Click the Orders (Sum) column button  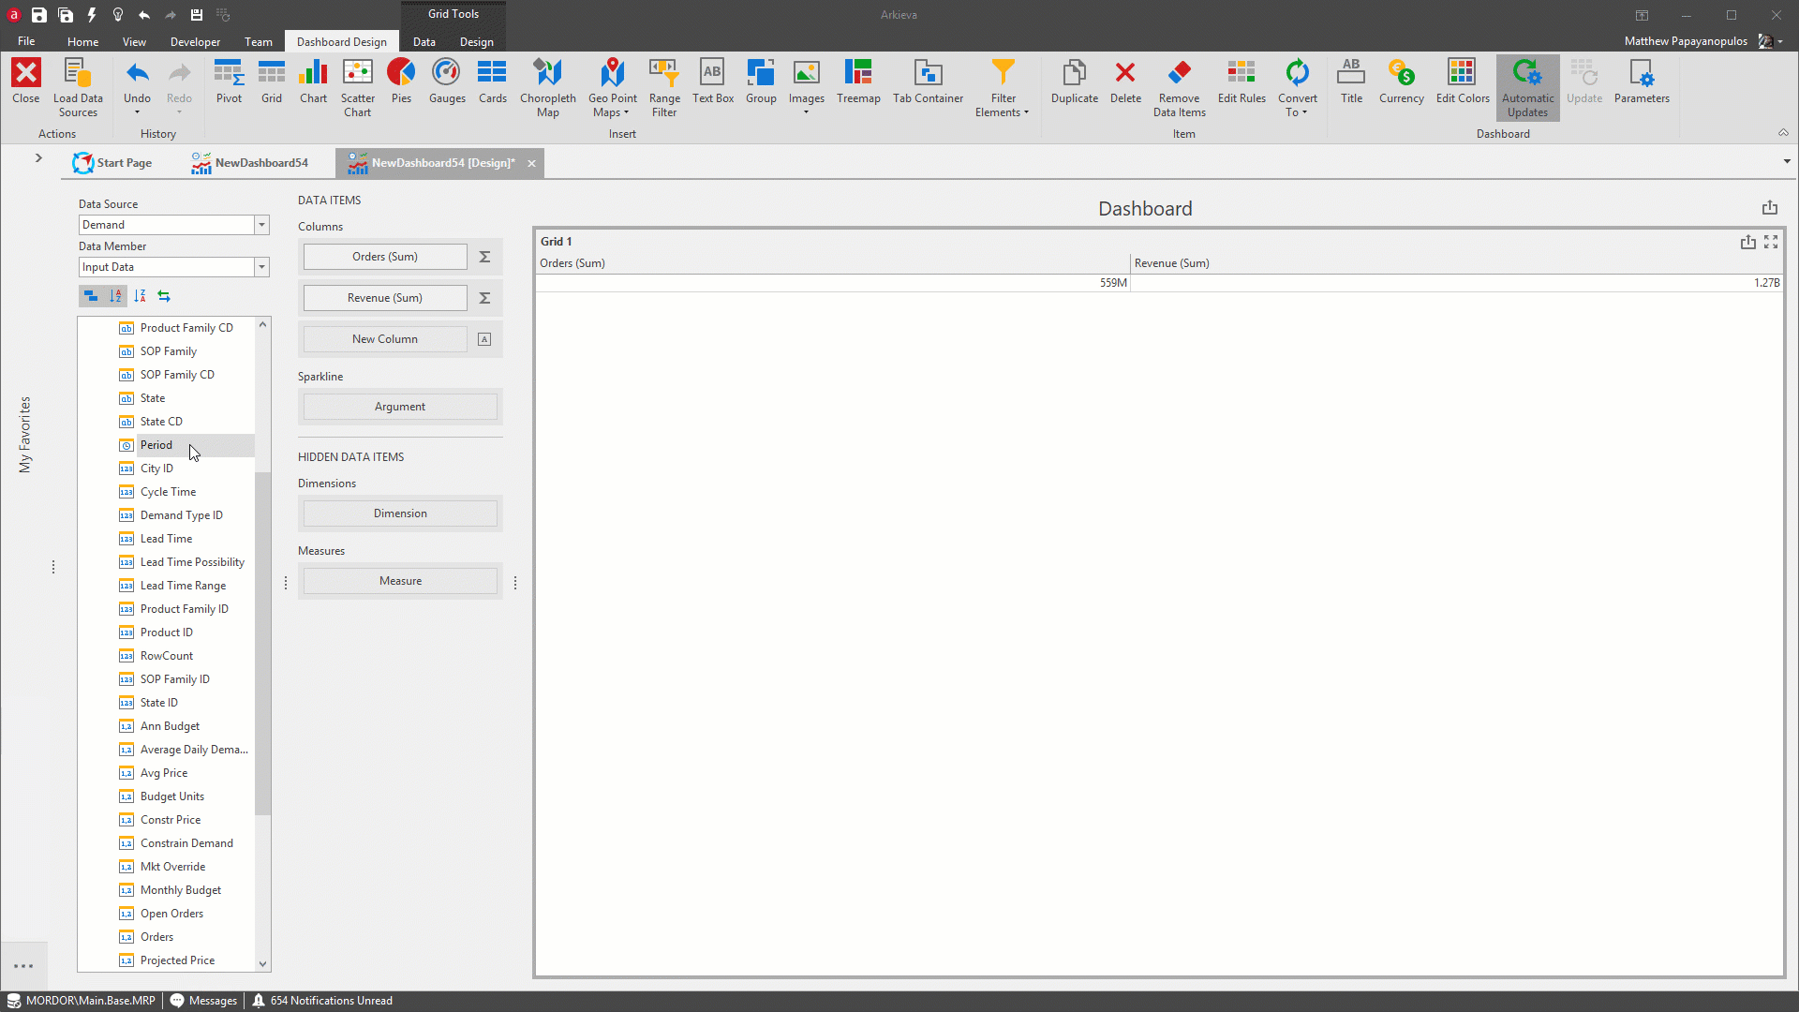(x=385, y=257)
